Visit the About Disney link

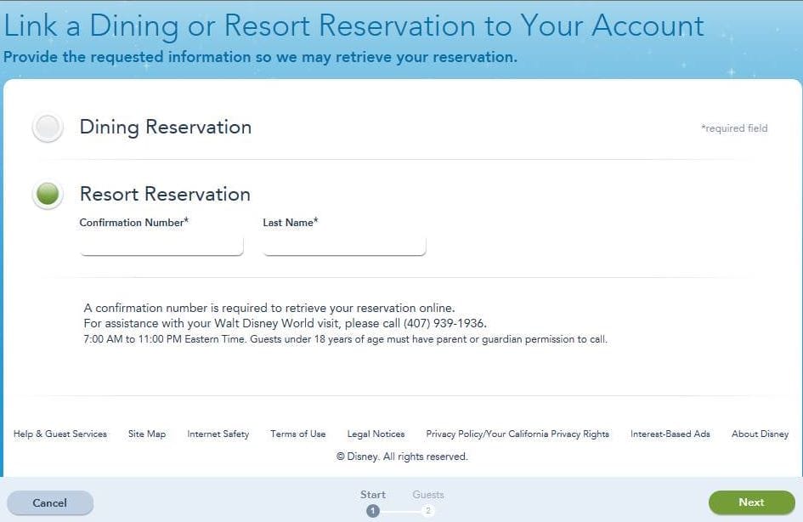click(x=760, y=434)
